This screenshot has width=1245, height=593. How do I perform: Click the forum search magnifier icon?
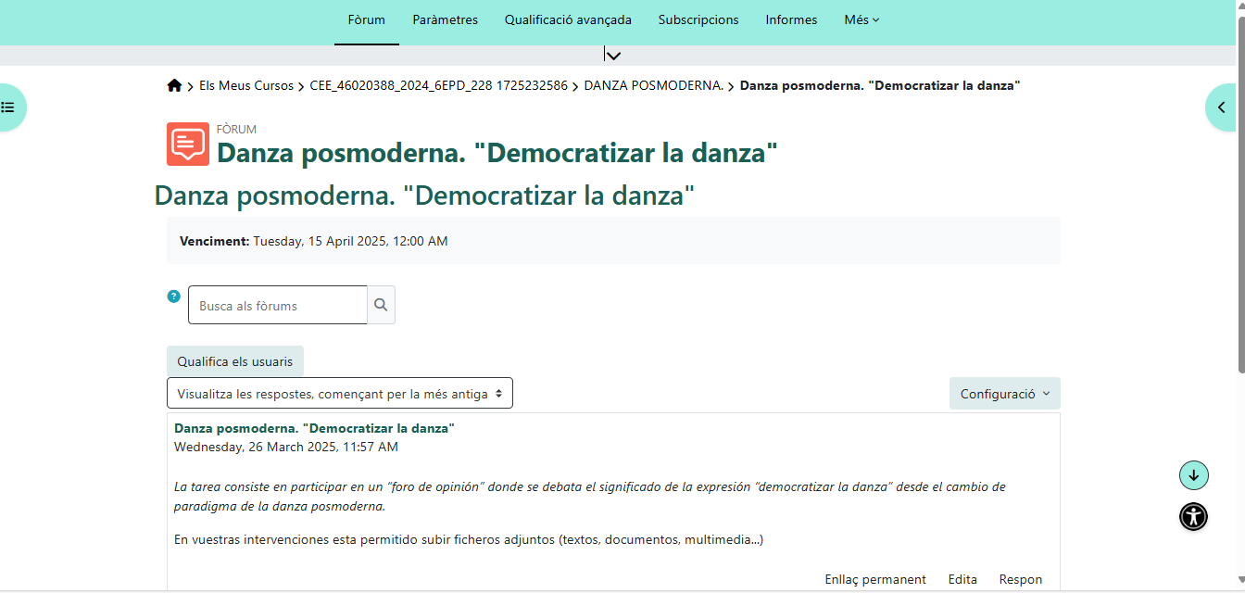coord(381,305)
